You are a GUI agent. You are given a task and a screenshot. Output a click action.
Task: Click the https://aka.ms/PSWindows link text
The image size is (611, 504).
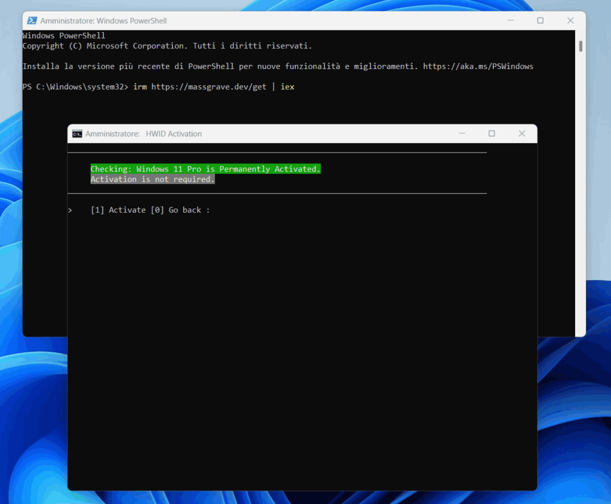478,66
